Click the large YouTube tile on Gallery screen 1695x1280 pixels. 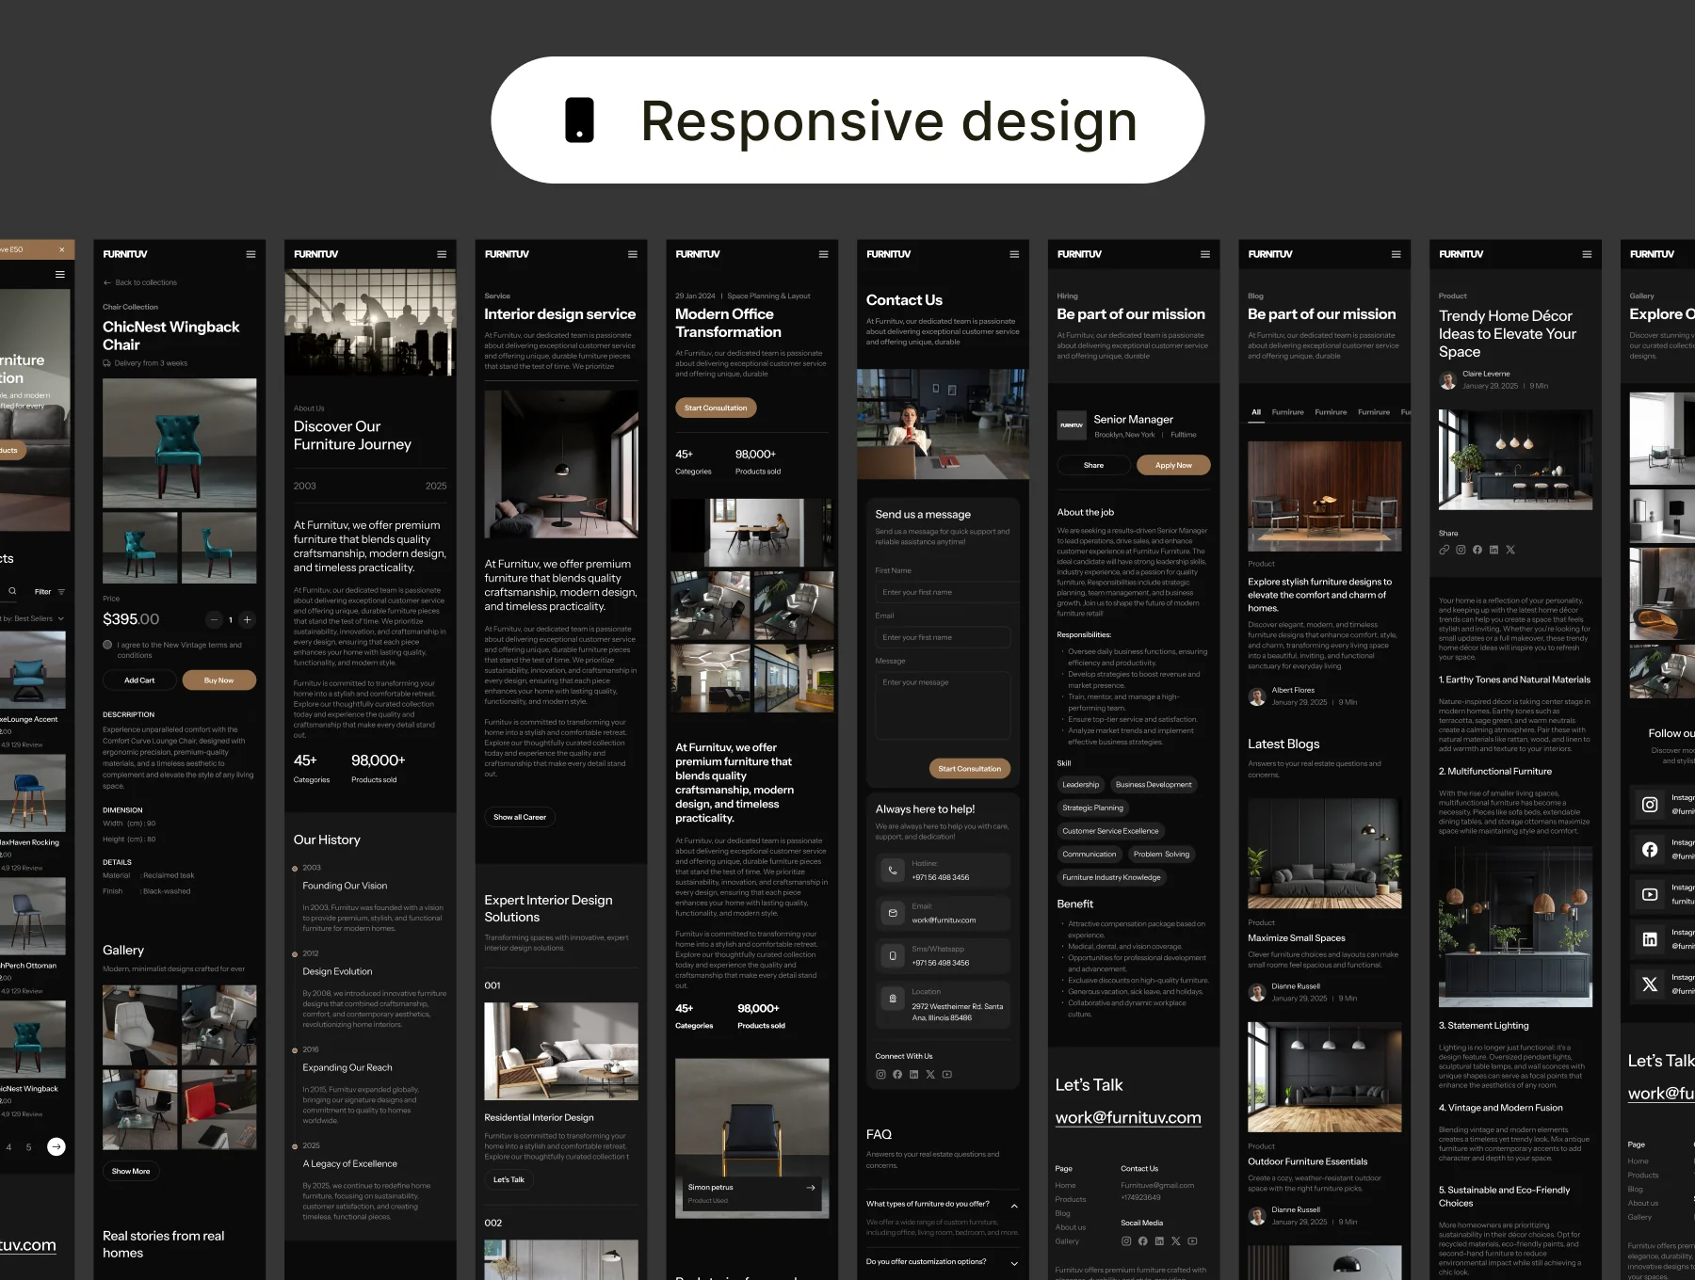click(x=1650, y=894)
